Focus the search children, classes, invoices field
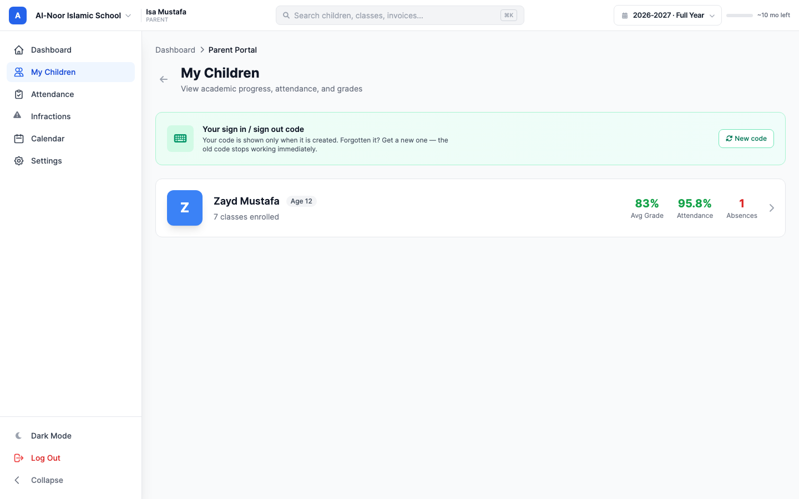The height and width of the screenshot is (499, 799). pos(400,16)
